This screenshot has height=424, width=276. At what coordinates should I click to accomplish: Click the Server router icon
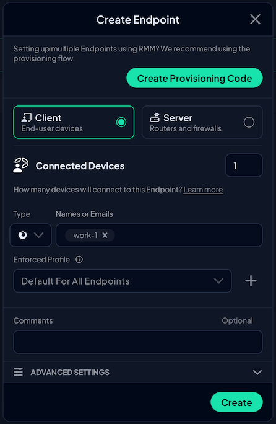155,118
